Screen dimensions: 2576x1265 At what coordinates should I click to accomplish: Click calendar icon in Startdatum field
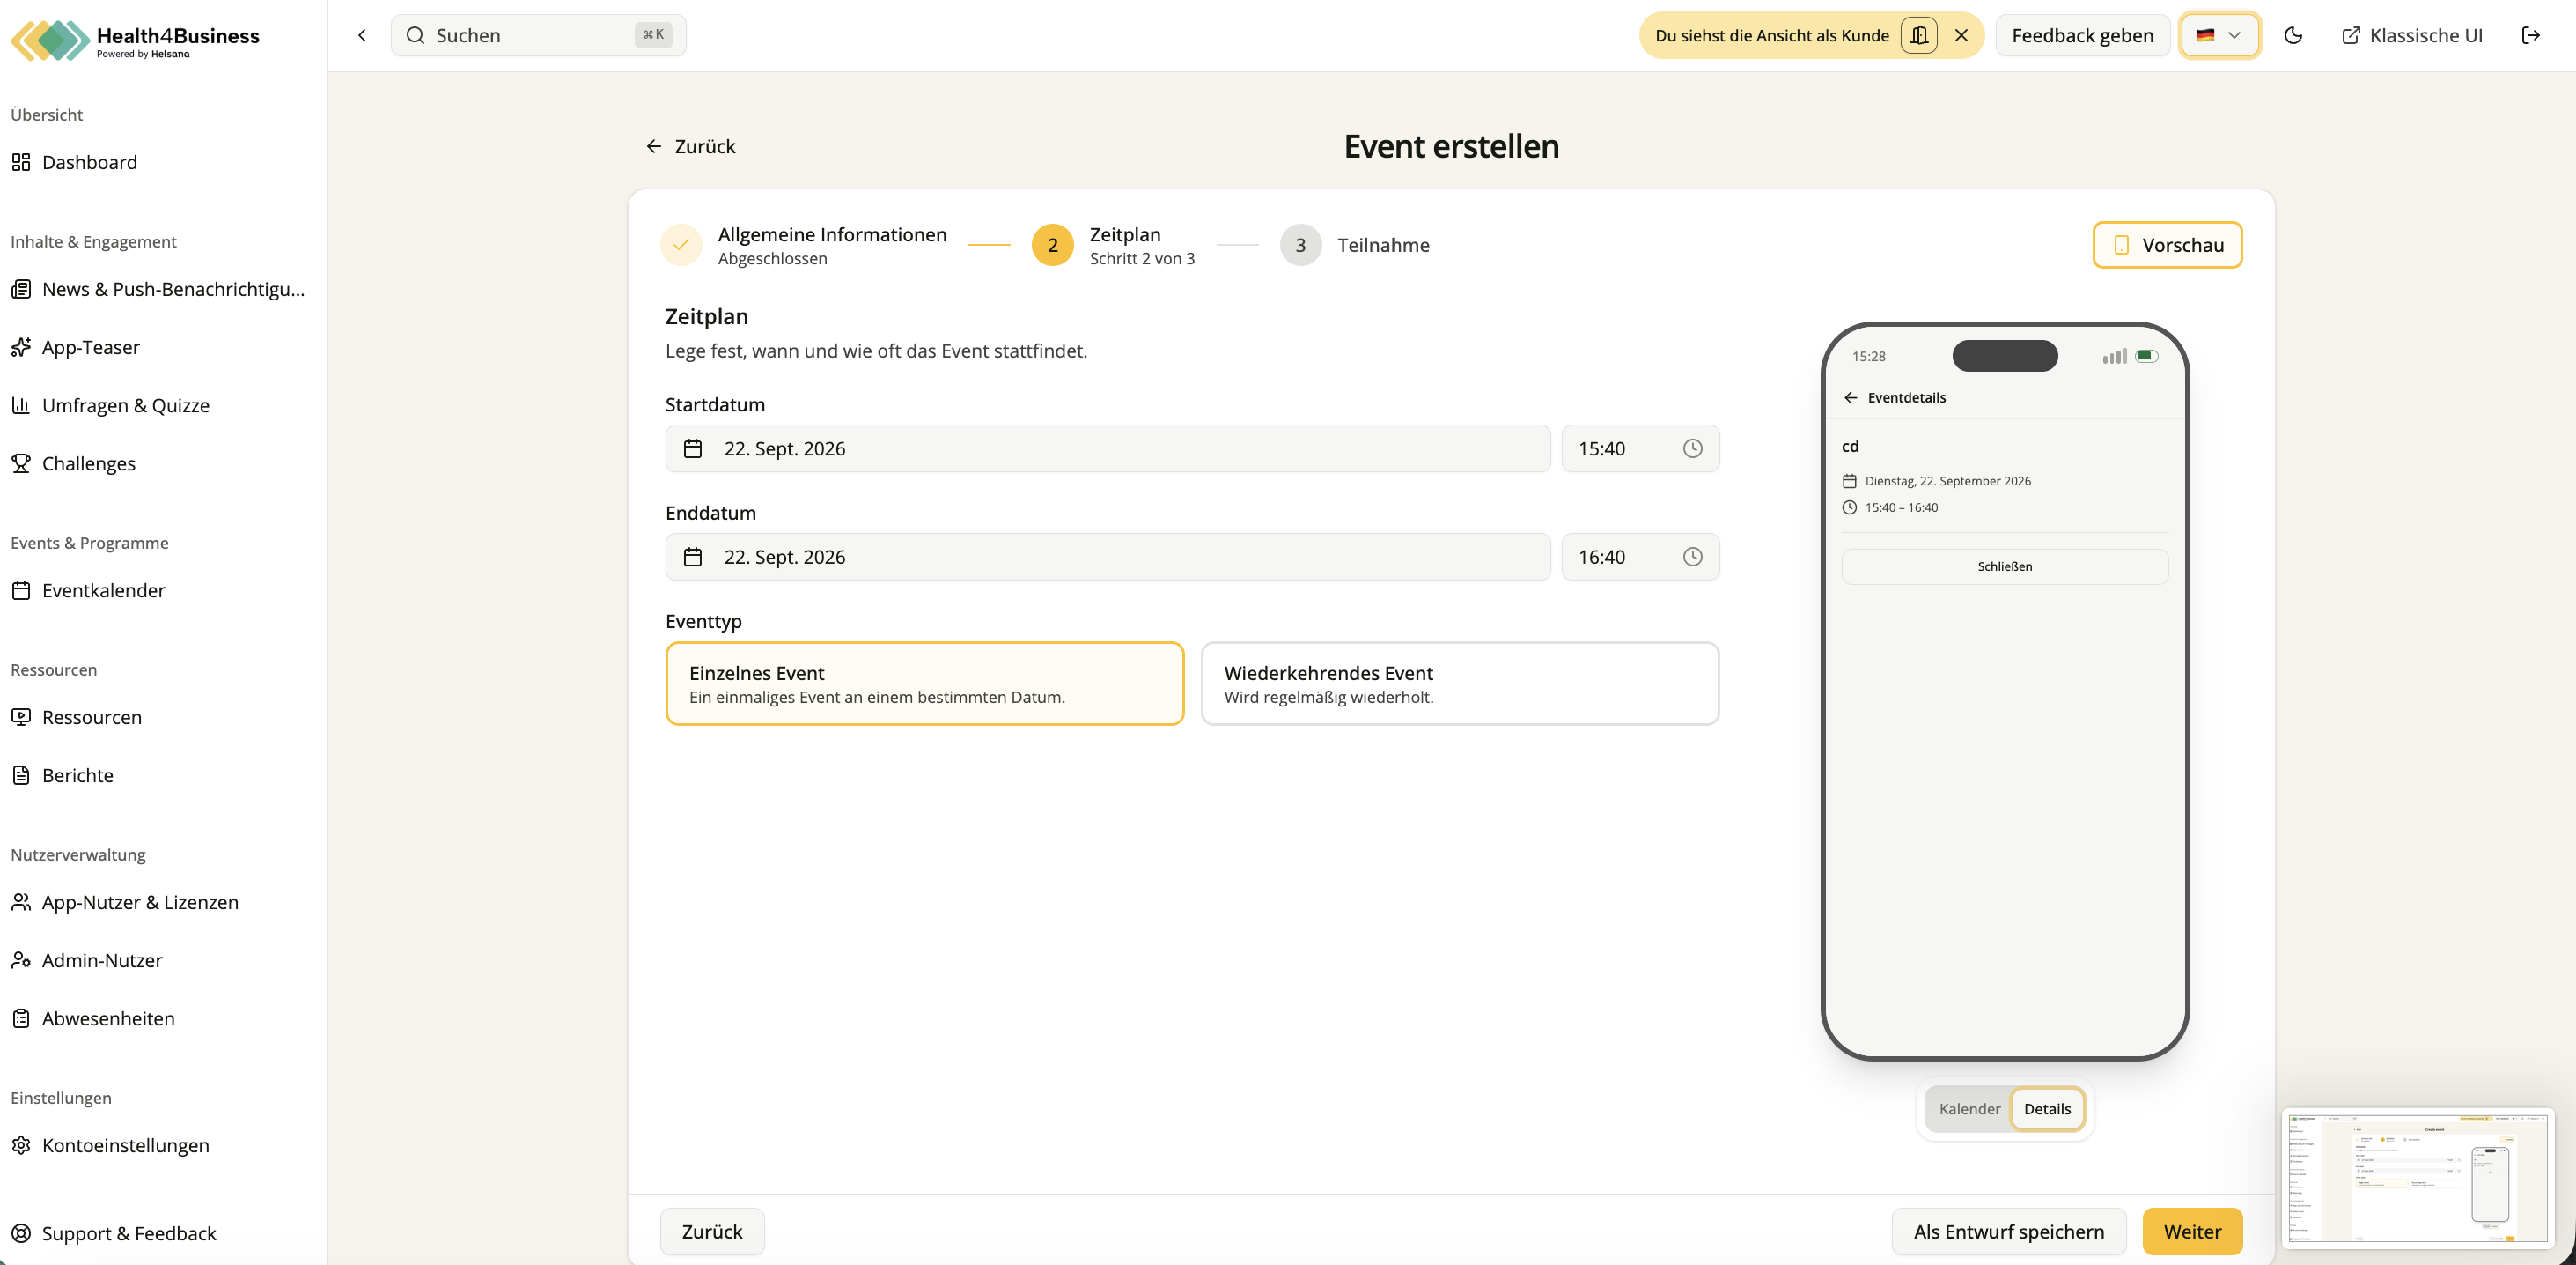[x=692, y=448]
